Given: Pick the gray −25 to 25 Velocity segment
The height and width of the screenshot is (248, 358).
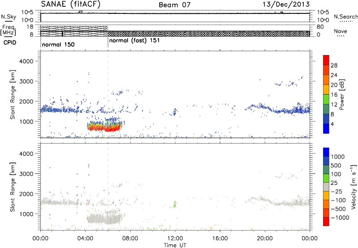Looking at the screenshot, I should 326,187.
